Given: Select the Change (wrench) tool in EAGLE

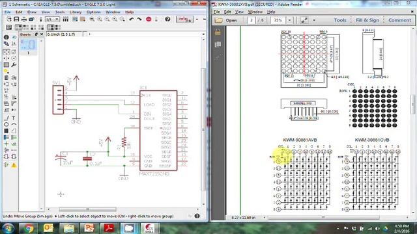Looking at the screenshot, I should [14, 65].
